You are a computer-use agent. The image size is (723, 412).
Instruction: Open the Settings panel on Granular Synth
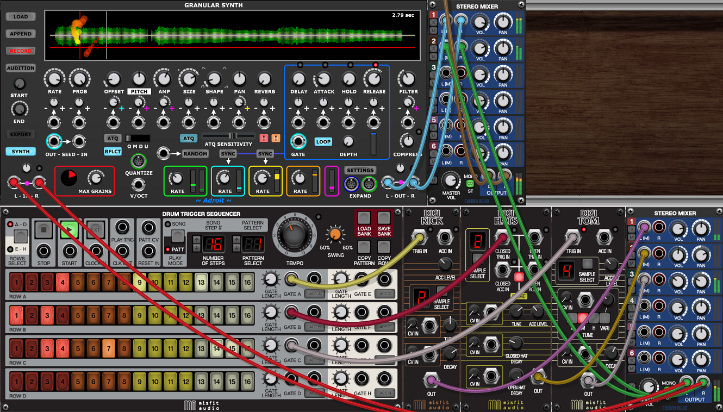(360, 170)
